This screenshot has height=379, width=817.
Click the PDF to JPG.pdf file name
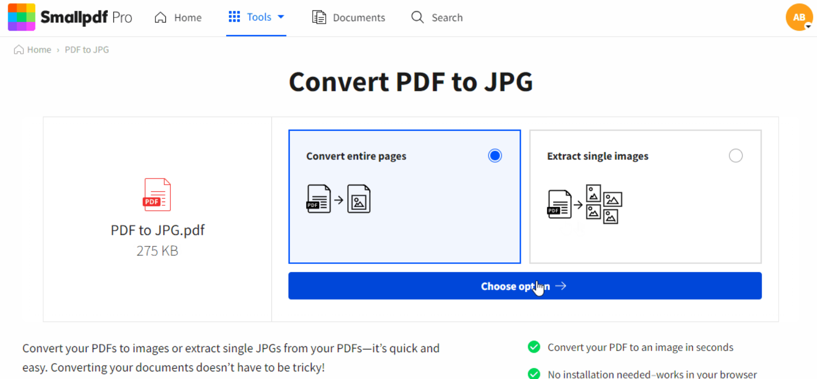click(x=157, y=229)
